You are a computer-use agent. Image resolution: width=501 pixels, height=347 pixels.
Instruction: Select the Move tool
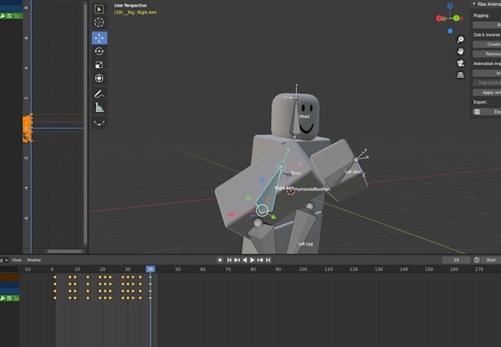[99, 37]
